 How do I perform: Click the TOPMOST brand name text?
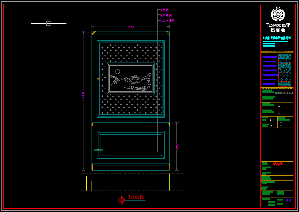click(x=277, y=25)
